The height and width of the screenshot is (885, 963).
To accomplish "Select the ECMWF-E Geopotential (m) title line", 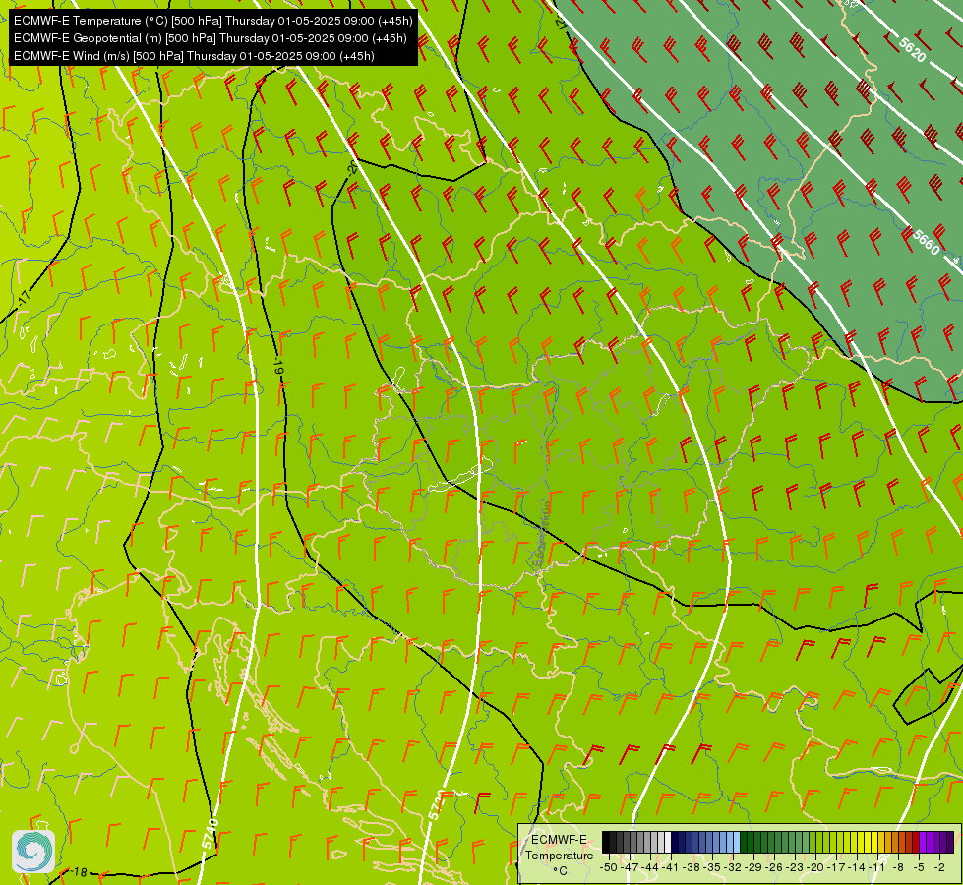I will 211,38.
